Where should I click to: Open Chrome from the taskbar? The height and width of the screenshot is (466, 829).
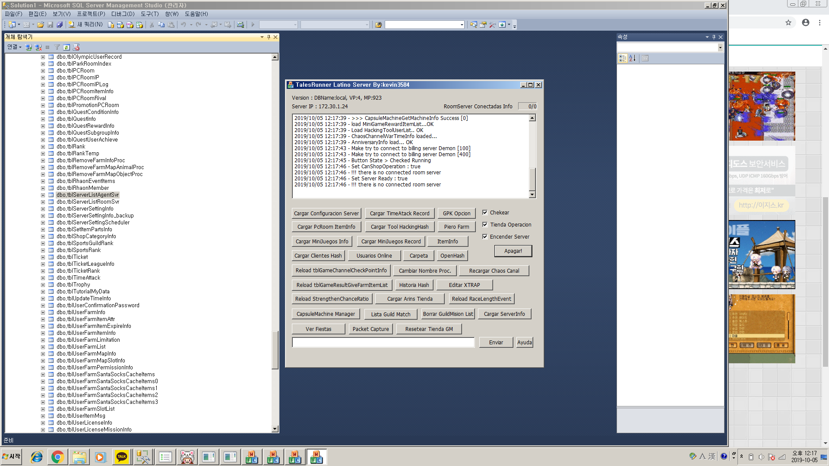pos(57,457)
